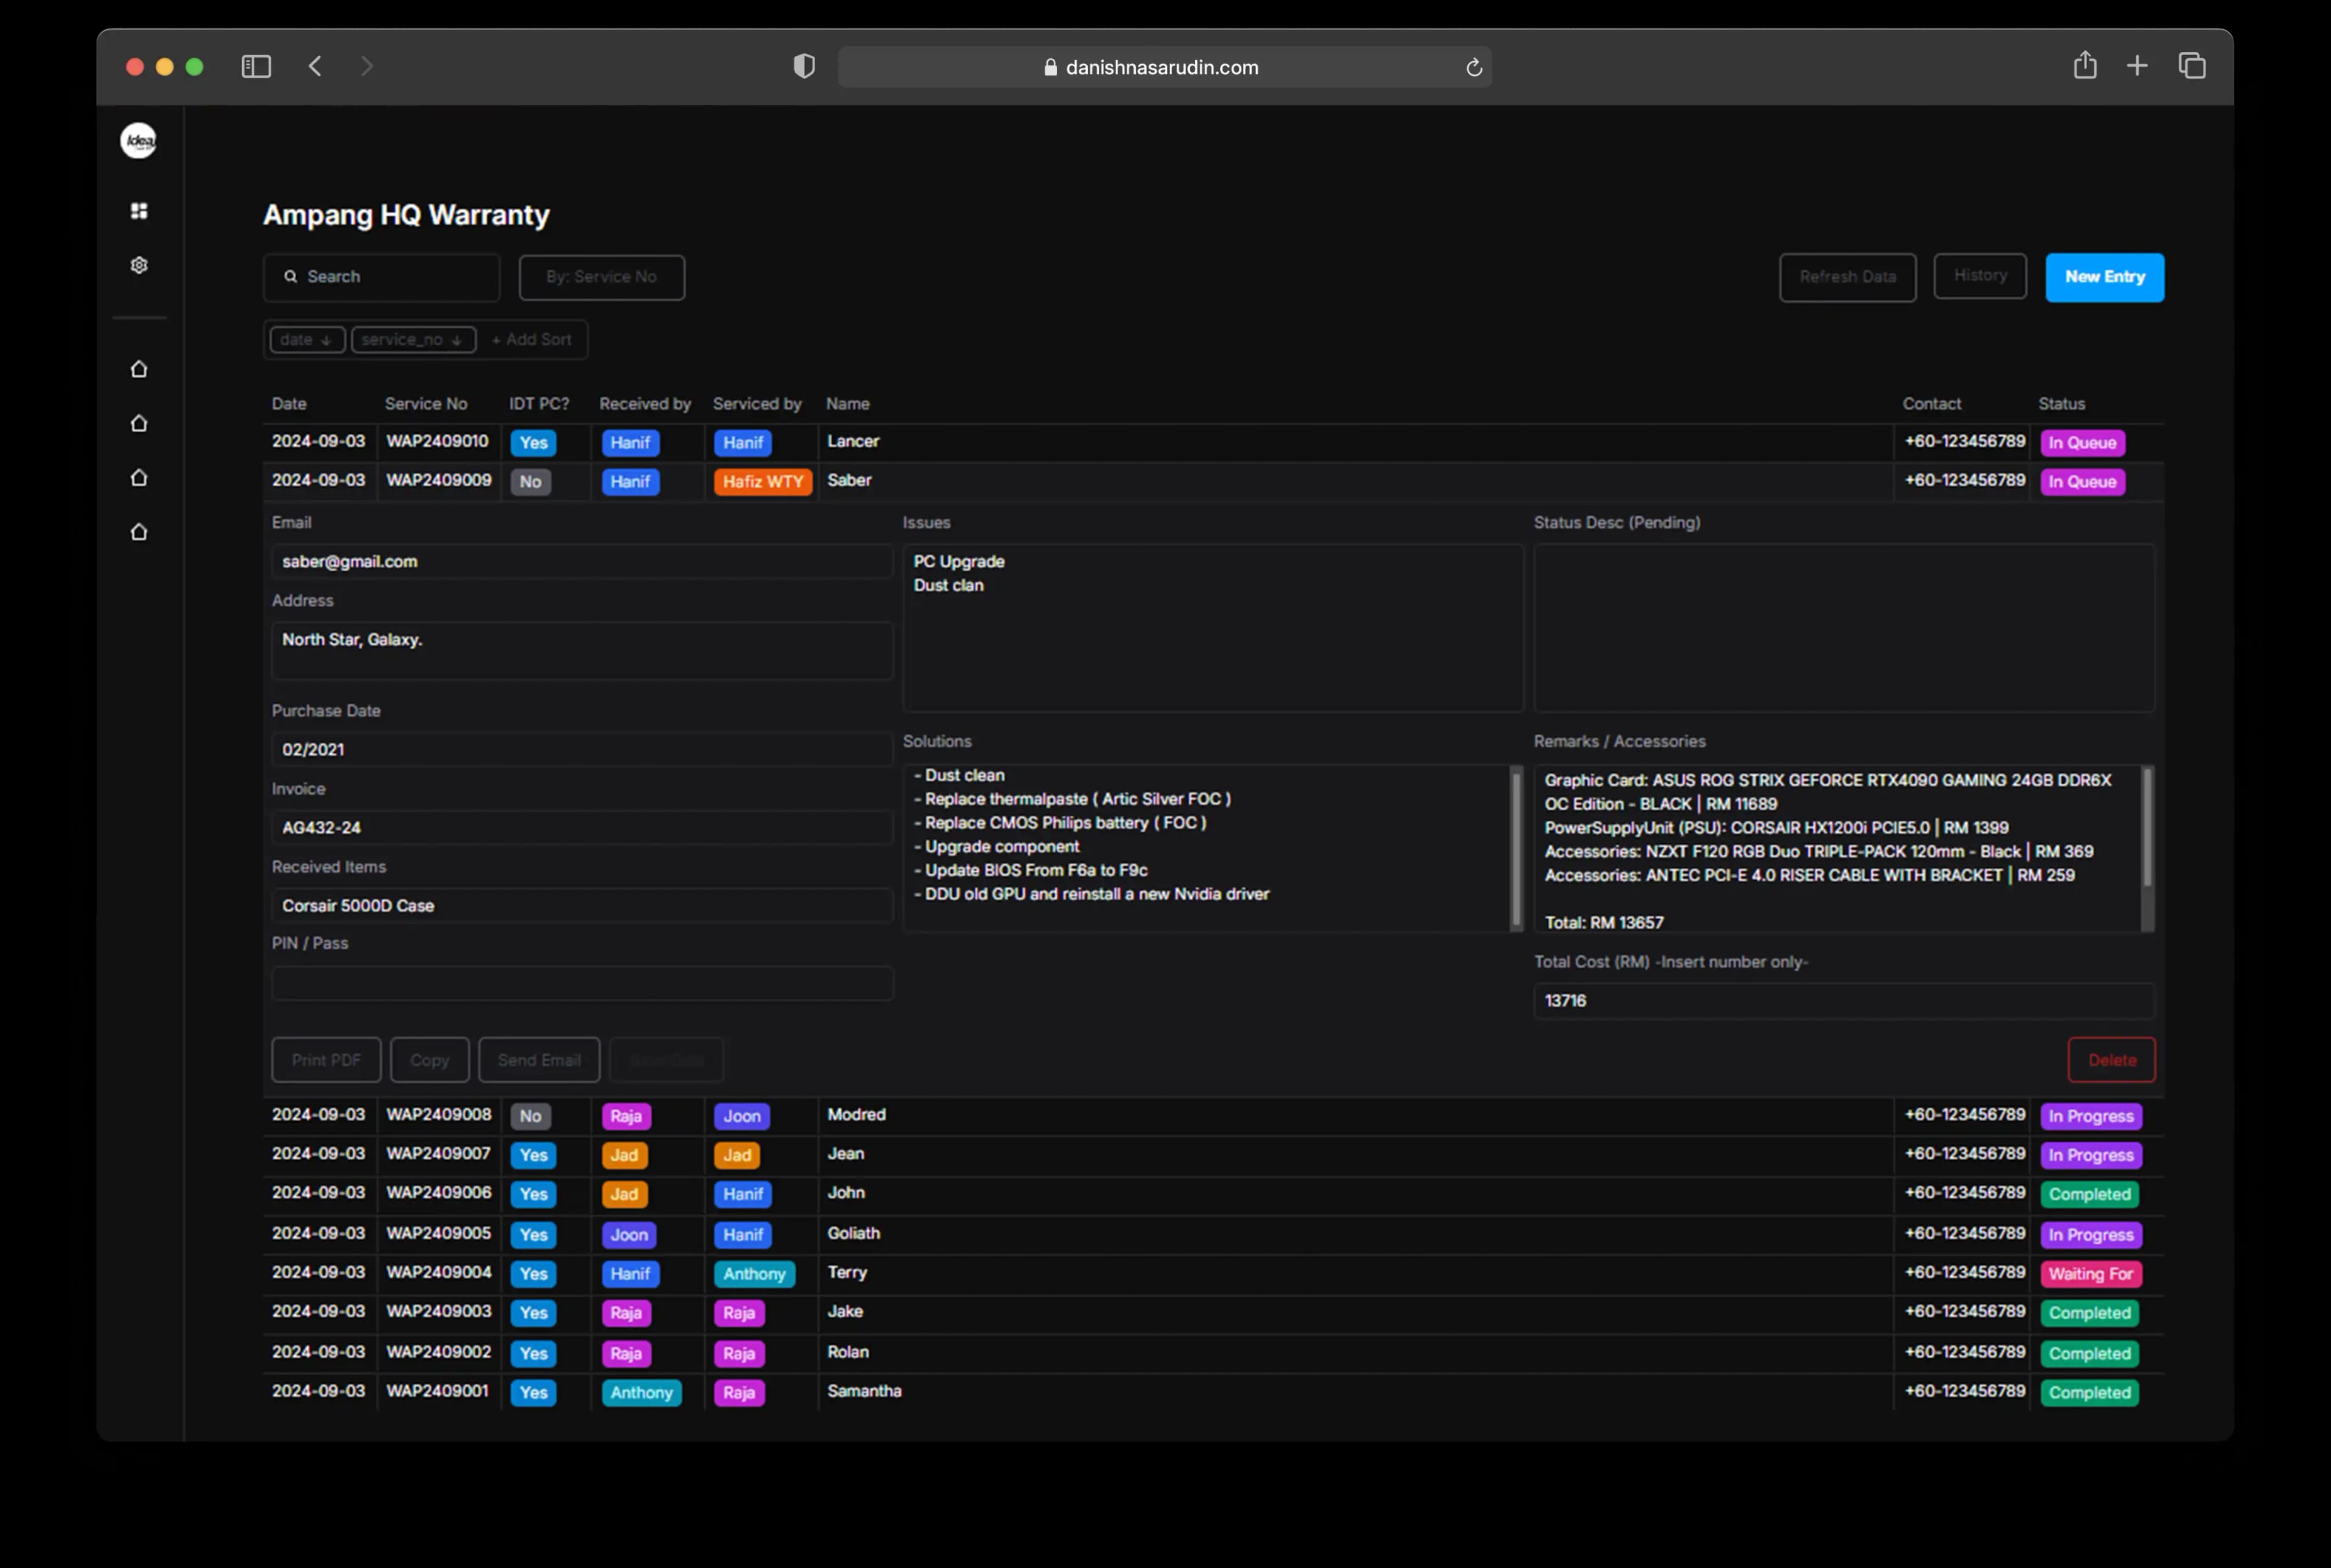The height and width of the screenshot is (1568, 2331).
Task: Click the Solutions box scrollbar
Action: pyautogui.click(x=1516, y=848)
